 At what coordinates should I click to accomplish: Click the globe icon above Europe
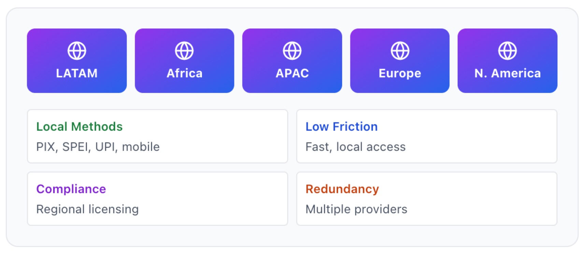tap(400, 51)
